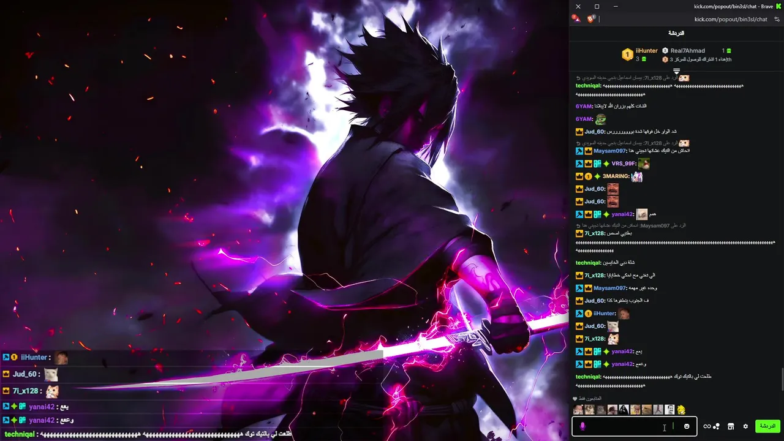The image size is (784, 441).
Task: Open Brave Shields lion icon
Action: point(591,19)
